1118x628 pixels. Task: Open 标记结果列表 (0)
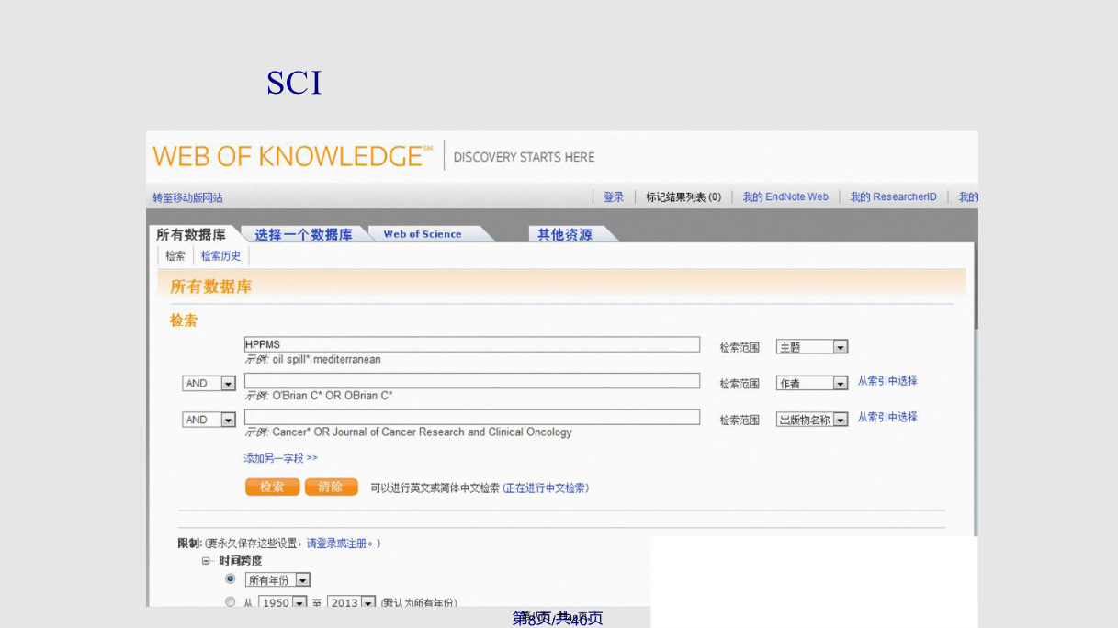683,196
